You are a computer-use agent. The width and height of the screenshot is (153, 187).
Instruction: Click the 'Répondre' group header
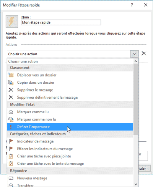click(70, 171)
